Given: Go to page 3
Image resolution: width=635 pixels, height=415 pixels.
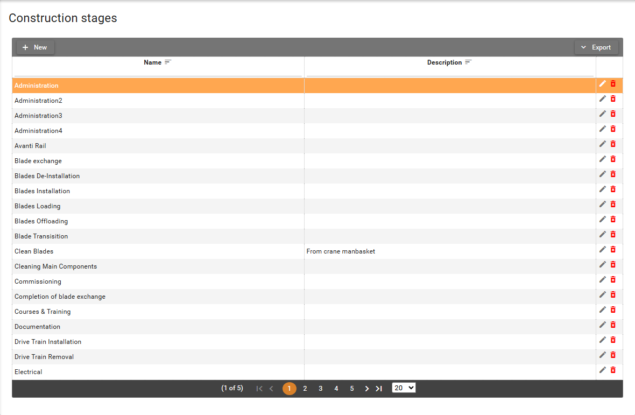Looking at the screenshot, I should [320, 388].
